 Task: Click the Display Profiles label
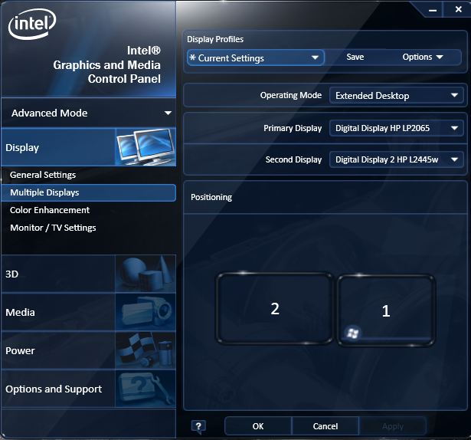215,39
